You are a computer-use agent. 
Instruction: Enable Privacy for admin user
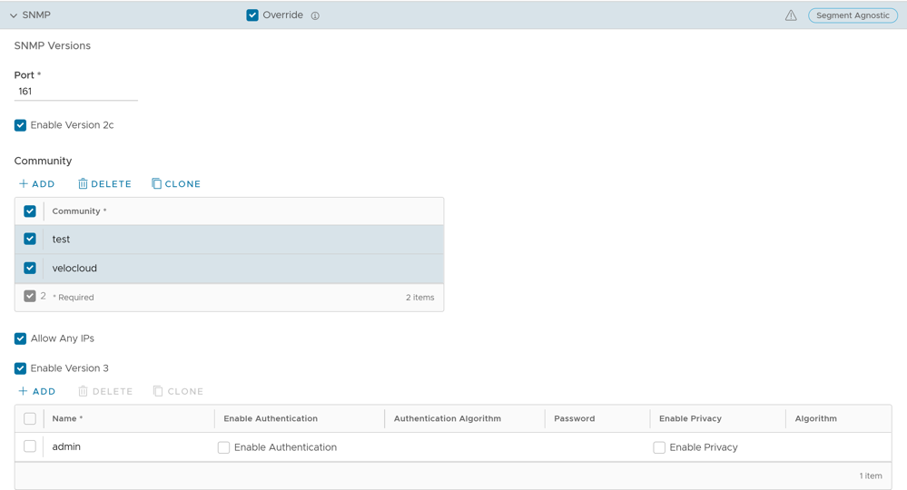(x=659, y=447)
